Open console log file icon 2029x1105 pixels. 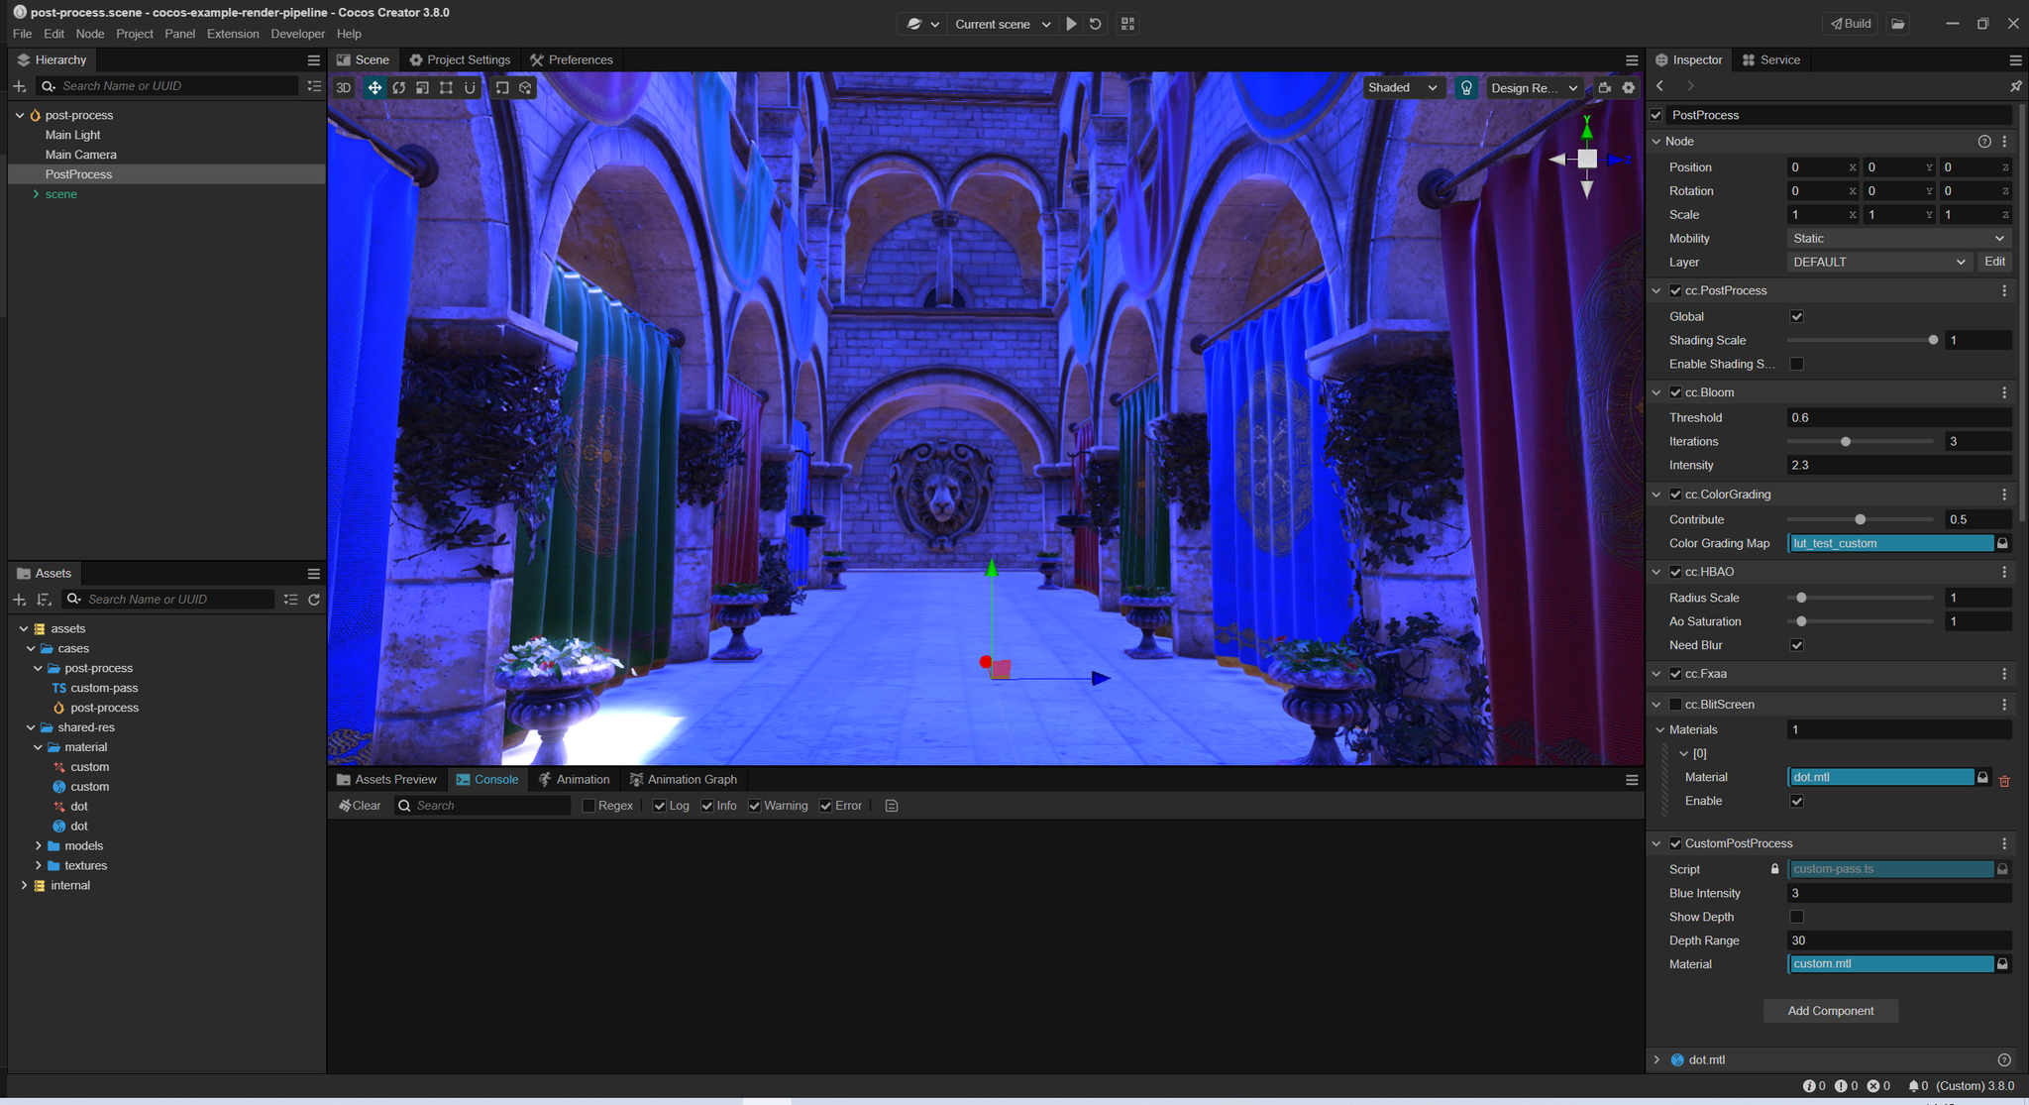[x=892, y=806]
